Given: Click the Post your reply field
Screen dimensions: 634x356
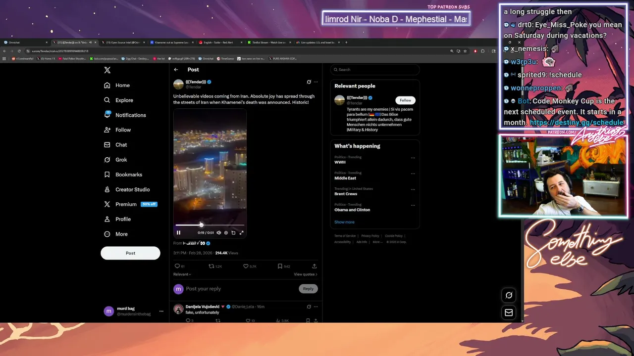Looking at the screenshot, I should [x=241, y=289].
